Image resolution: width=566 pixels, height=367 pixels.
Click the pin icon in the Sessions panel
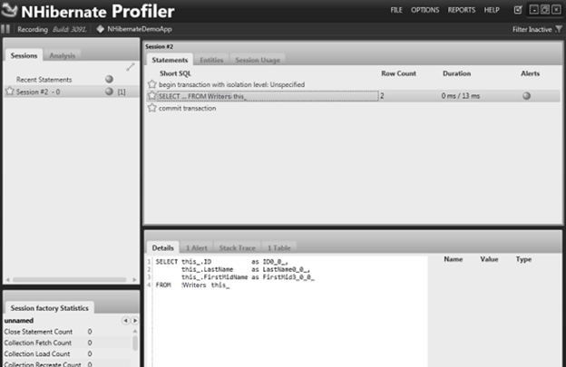131,67
